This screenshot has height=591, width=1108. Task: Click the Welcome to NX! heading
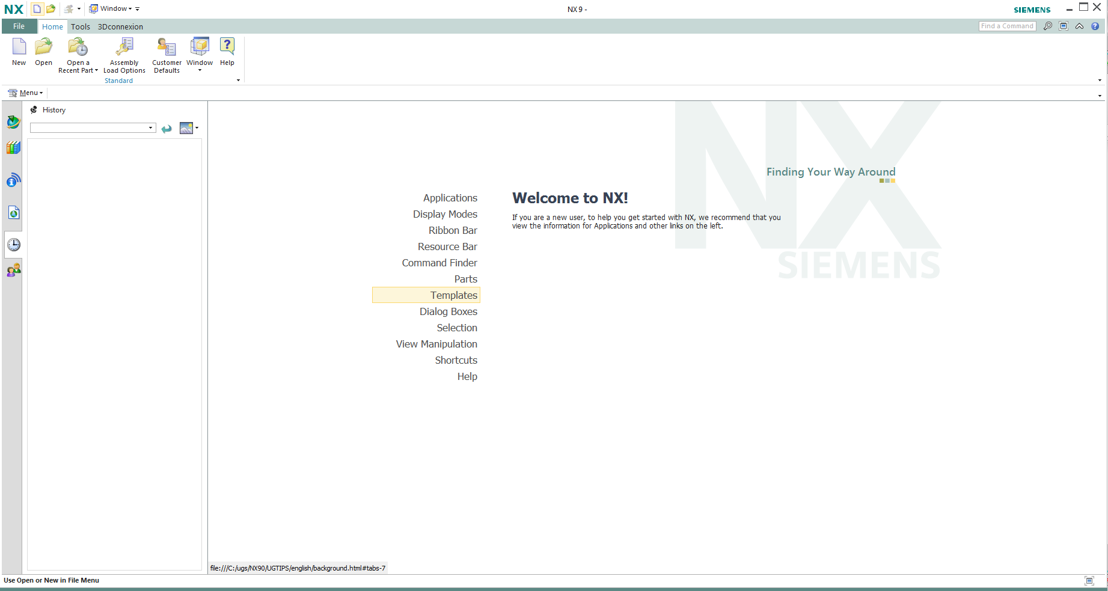point(570,198)
